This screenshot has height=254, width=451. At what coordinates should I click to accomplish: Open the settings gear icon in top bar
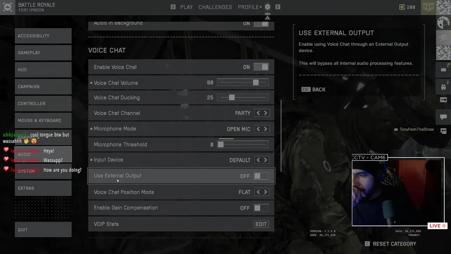coord(267,7)
